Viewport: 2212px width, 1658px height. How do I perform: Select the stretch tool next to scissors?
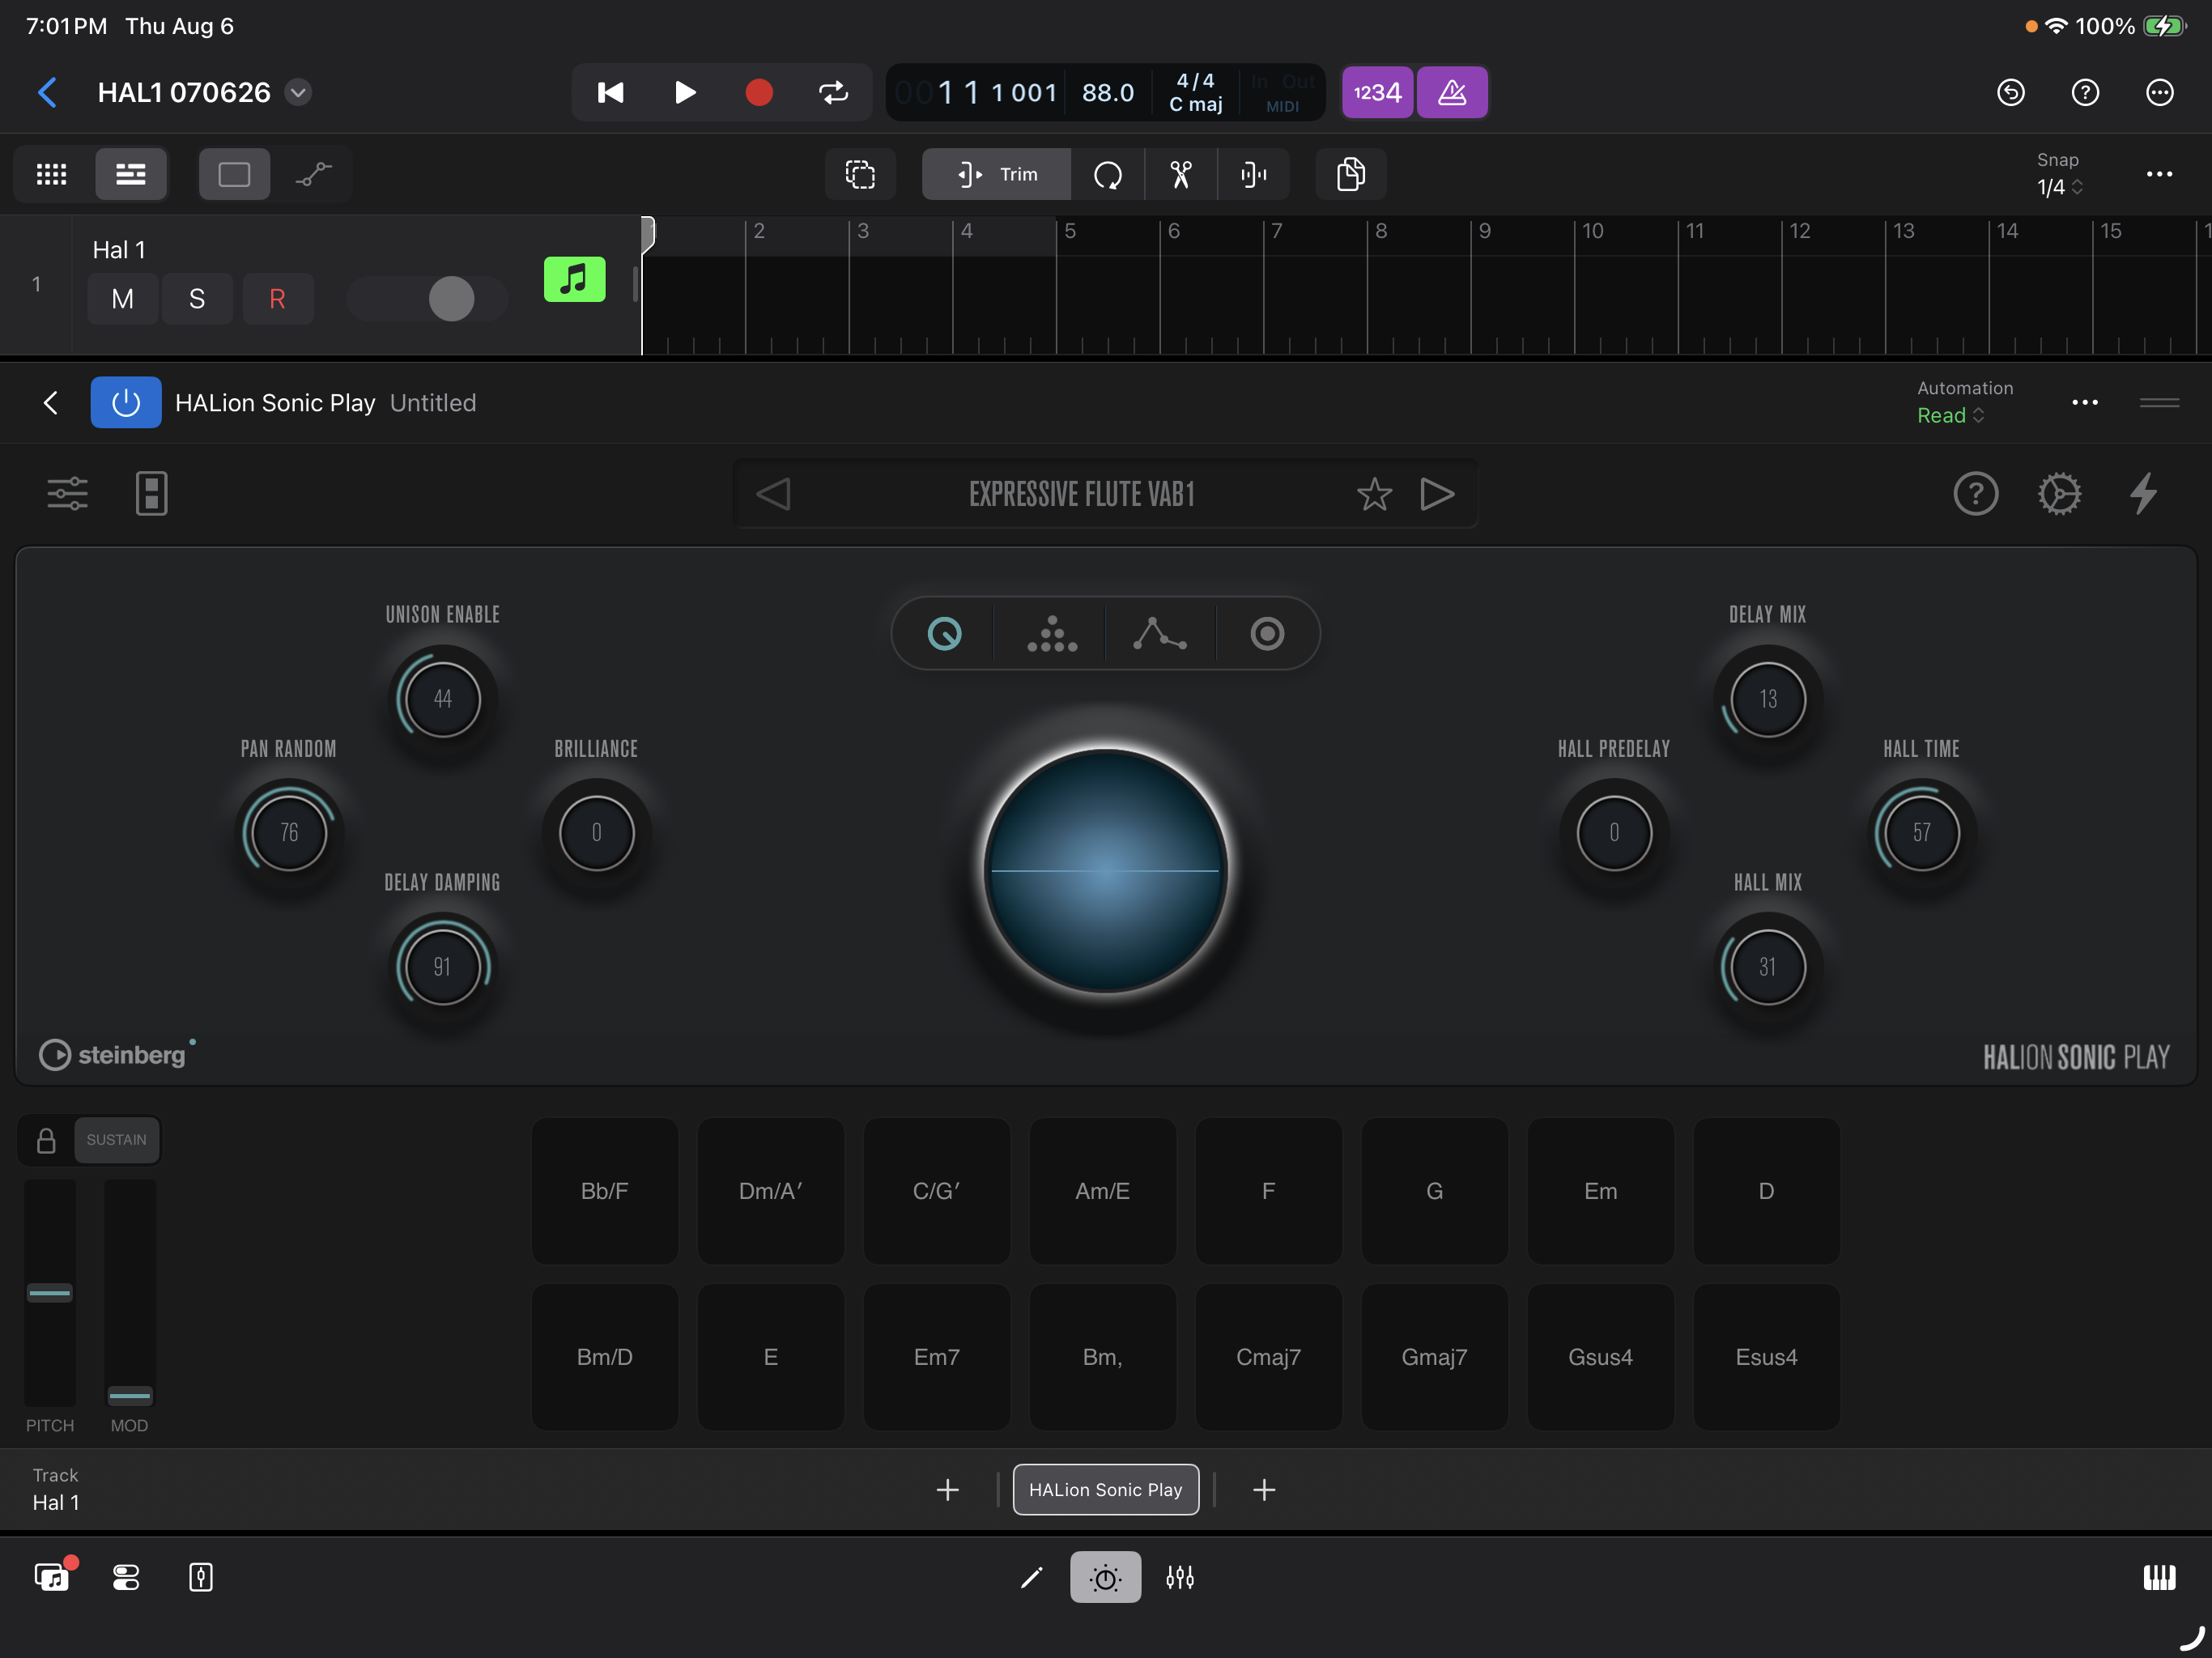coord(1254,174)
